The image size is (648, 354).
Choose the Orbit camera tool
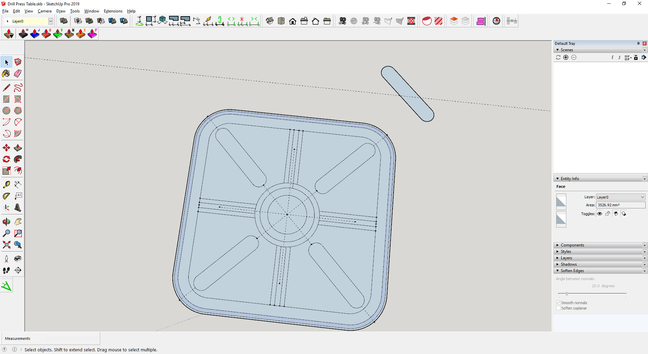pos(6,222)
